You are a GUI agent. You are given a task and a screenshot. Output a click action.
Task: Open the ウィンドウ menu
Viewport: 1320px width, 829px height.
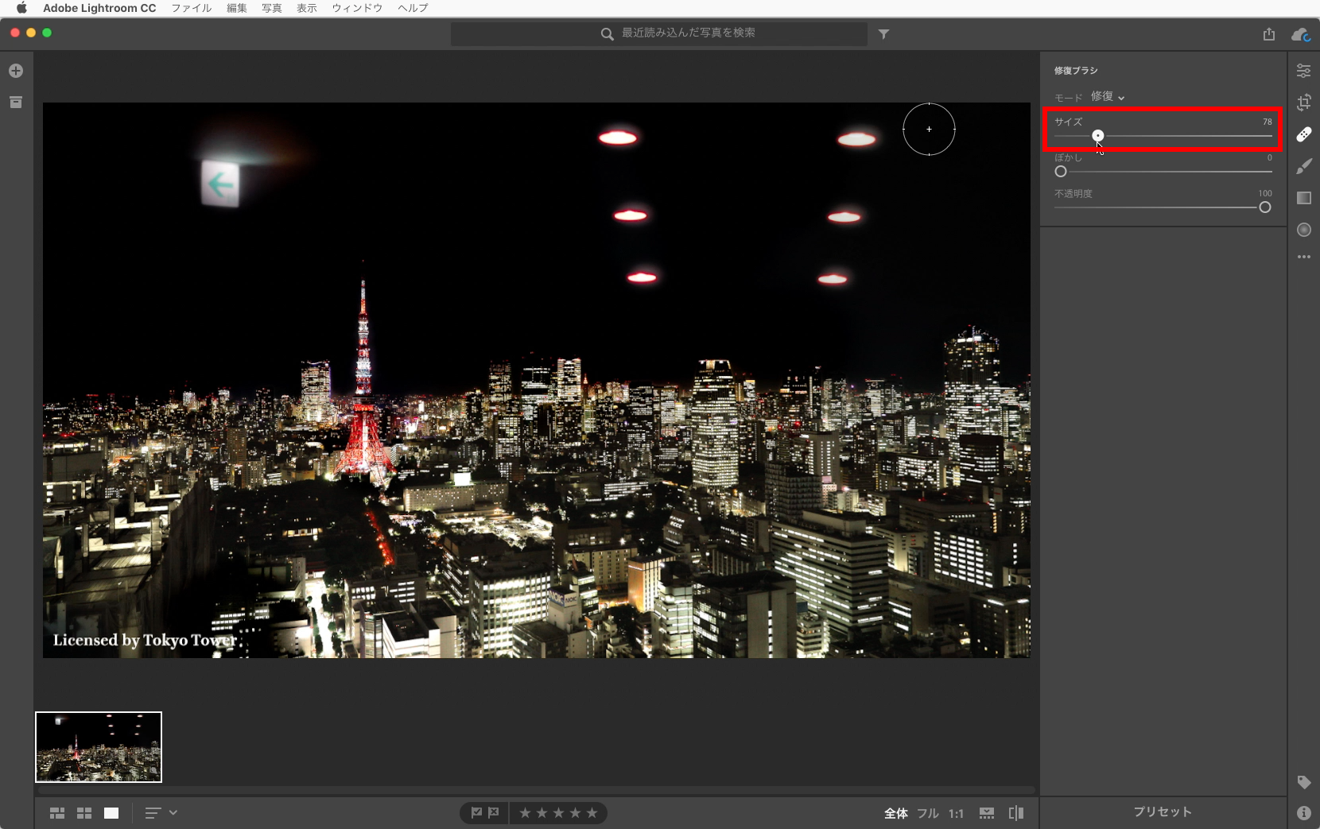click(x=357, y=8)
